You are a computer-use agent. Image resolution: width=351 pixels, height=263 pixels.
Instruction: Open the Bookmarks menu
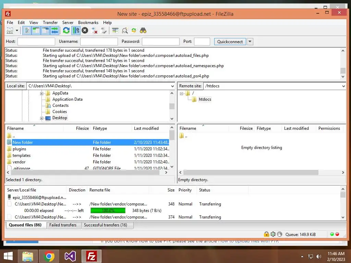tap(88, 23)
